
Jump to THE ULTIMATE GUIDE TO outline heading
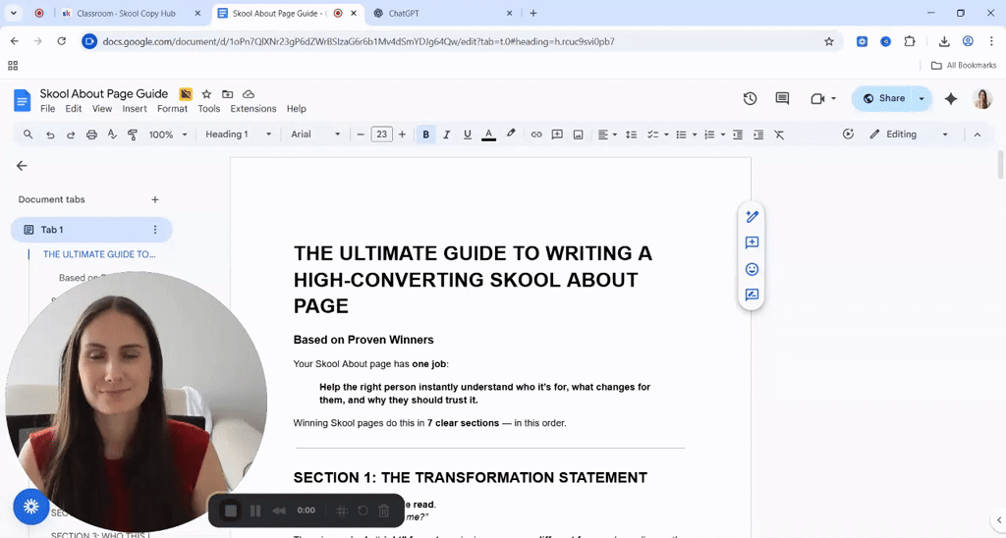click(x=99, y=254)
